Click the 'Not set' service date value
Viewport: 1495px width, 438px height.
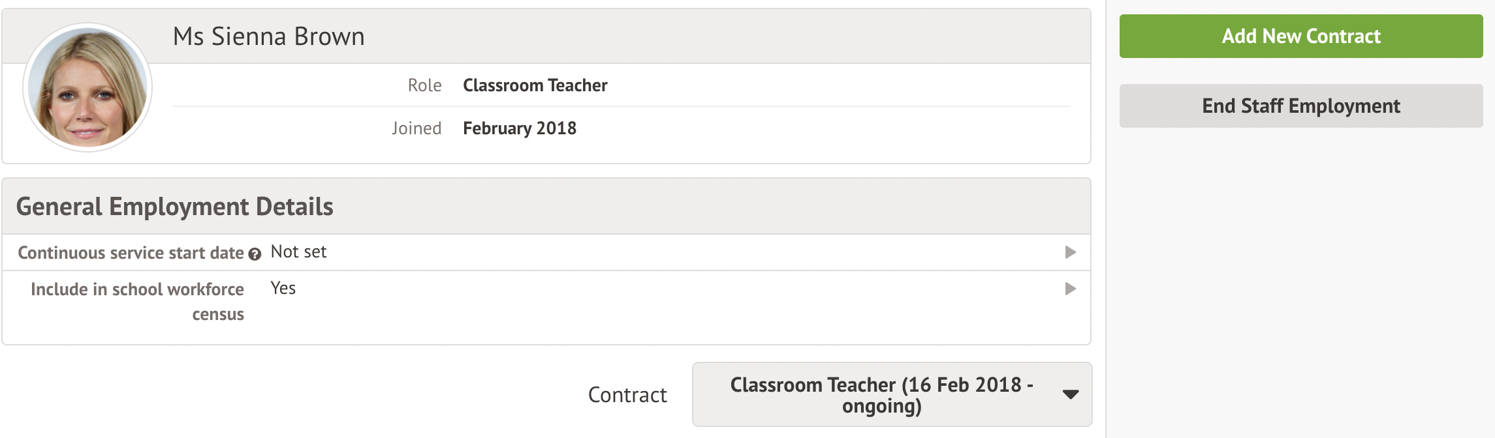pos(298,252)
